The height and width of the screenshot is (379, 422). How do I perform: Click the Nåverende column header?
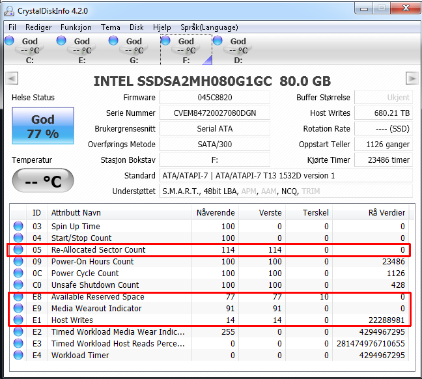(216, 212)
